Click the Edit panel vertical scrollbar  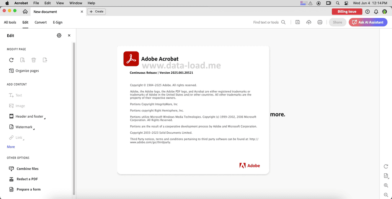74,118
